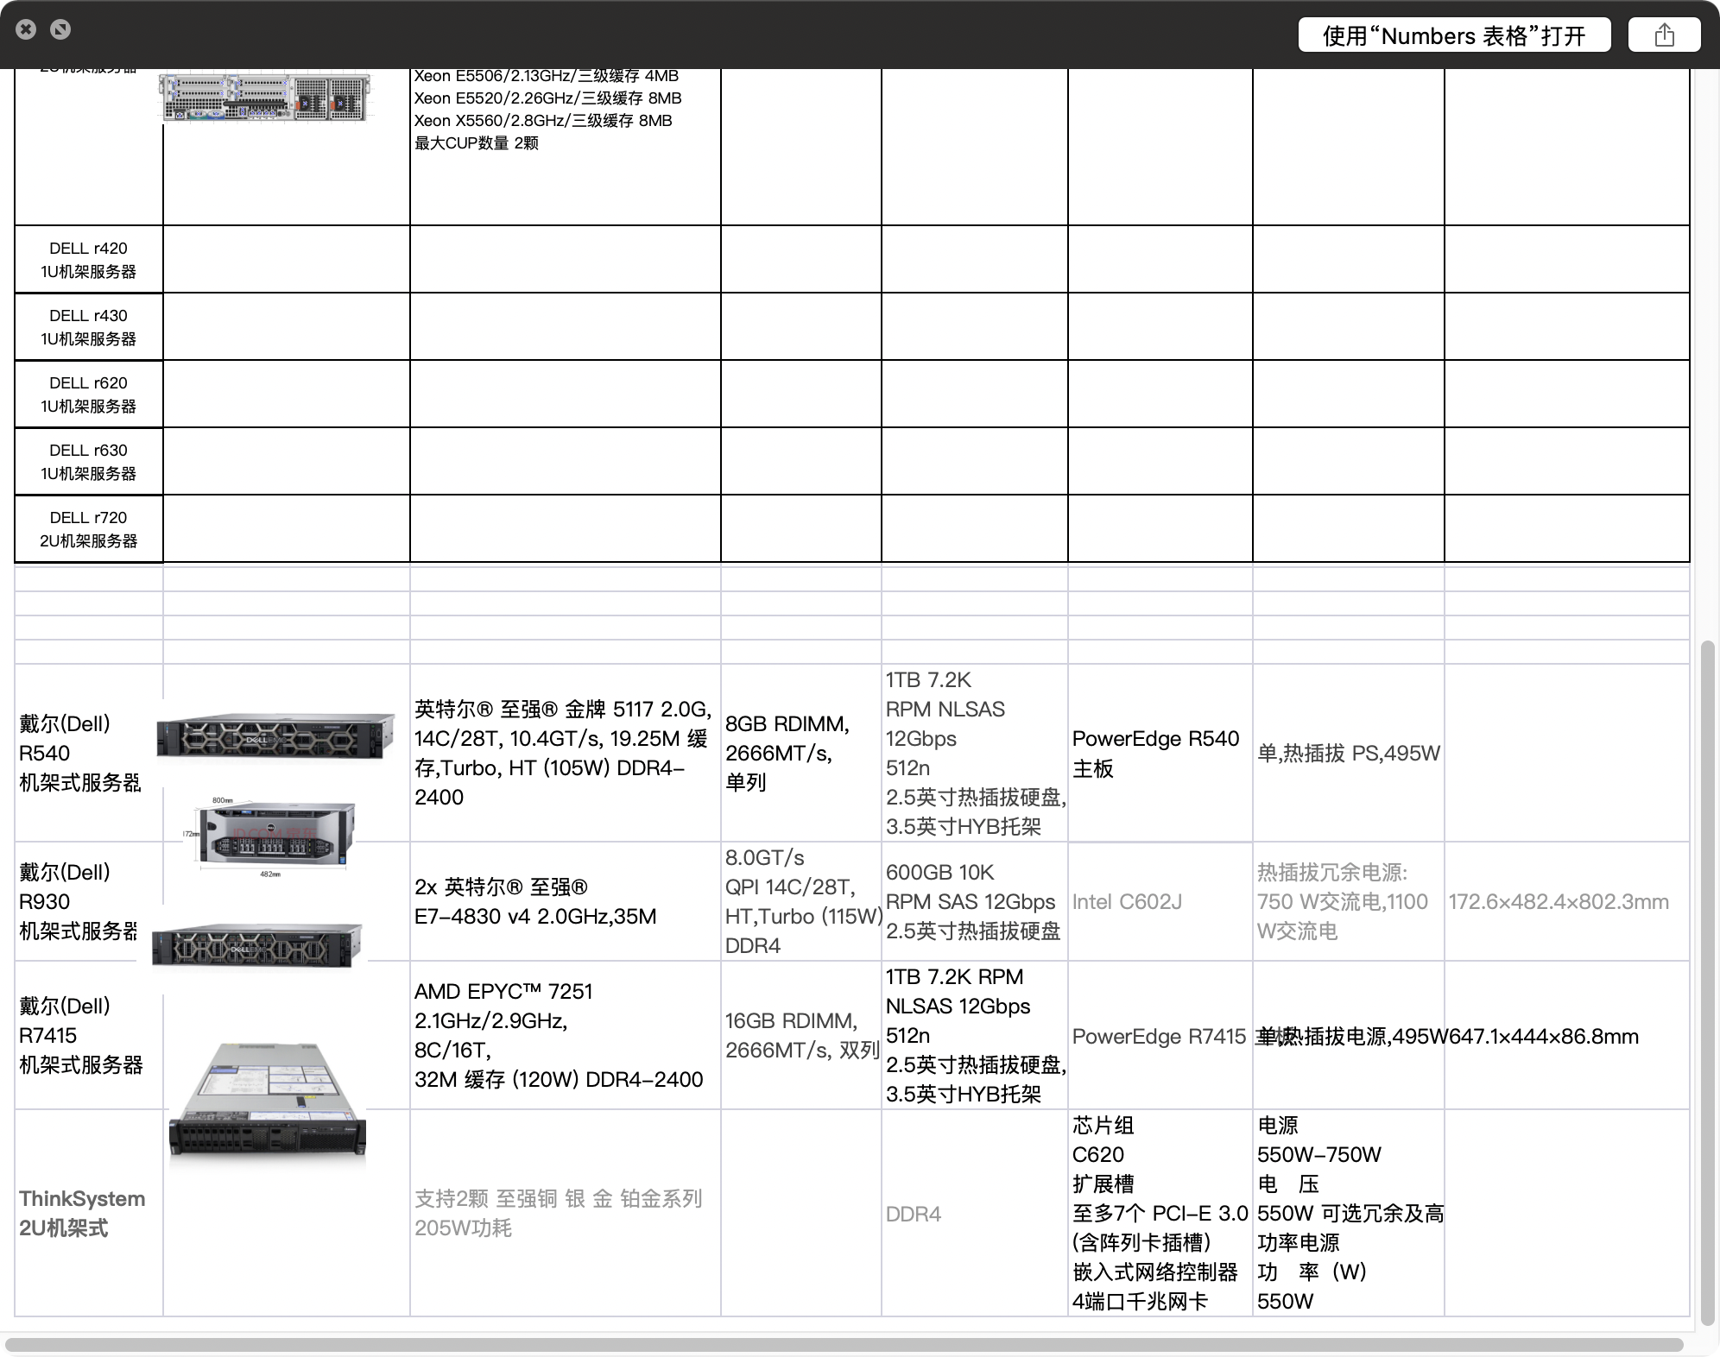Viewport: 1720px width, 1357px height.
Task: Select the DELL r630 1U机架服务器 cell
Action: (88, 461)
